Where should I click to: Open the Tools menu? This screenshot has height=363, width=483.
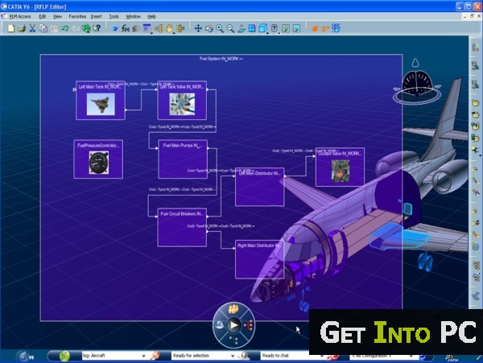(114, 17)
